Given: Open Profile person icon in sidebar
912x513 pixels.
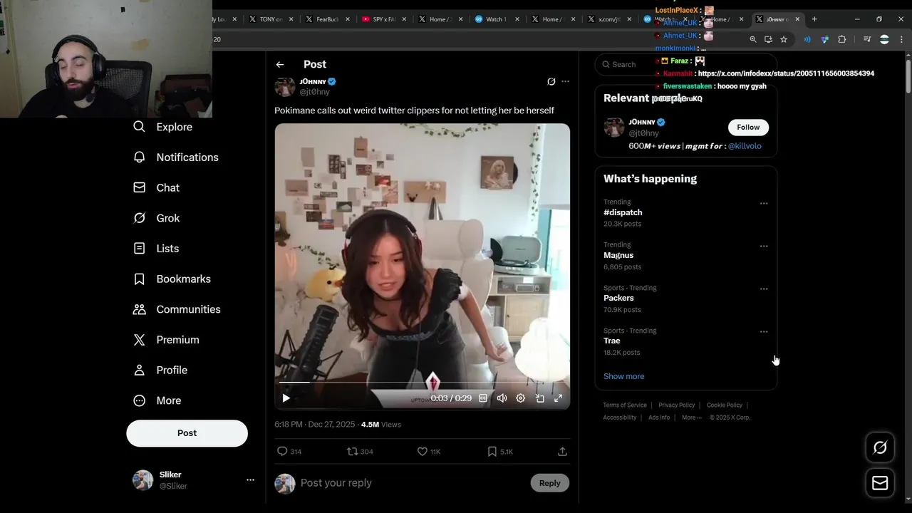Looking at the screenshot, I should tap(140, 370).
